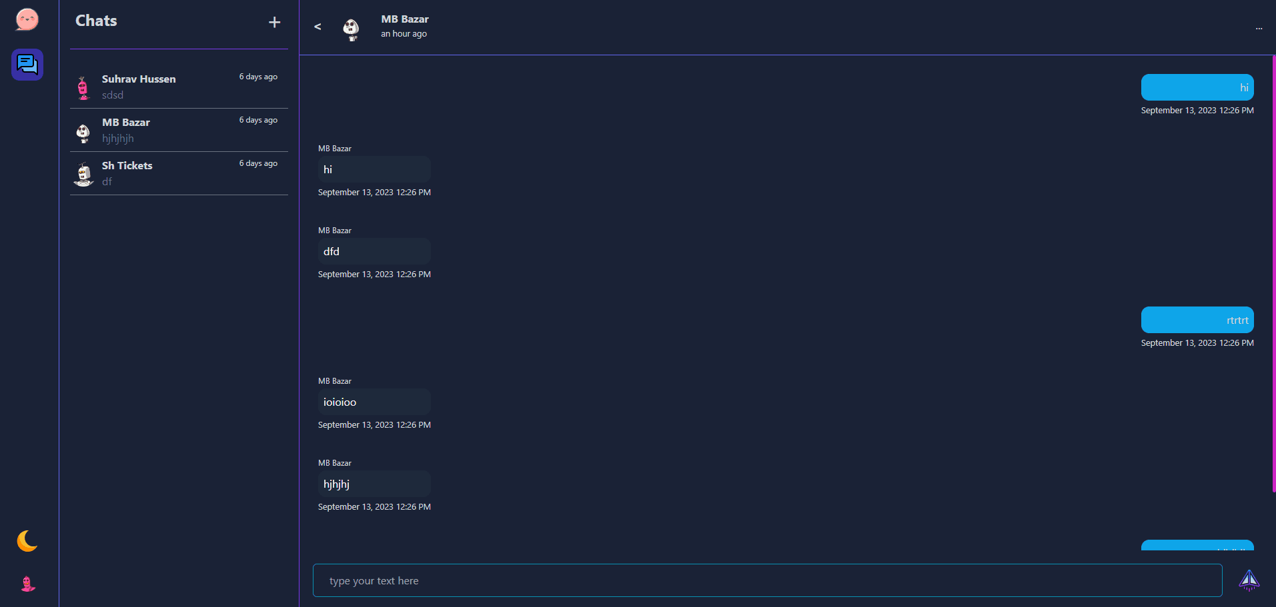The height and width of the screenshot is (607, 1276).
Task: Click MB Bazar avatar in chat header
Action: click(351, 28)
